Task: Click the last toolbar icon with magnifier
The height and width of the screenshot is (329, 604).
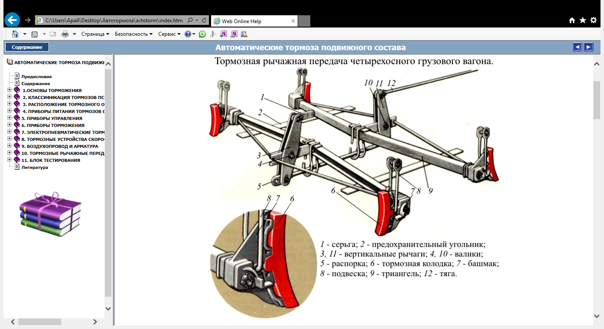Action: click(x=244, y=34)
